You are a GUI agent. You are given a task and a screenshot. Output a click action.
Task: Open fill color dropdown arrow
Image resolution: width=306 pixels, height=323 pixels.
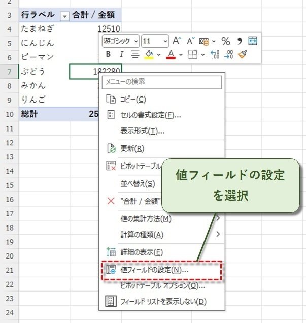coord(159,55)
